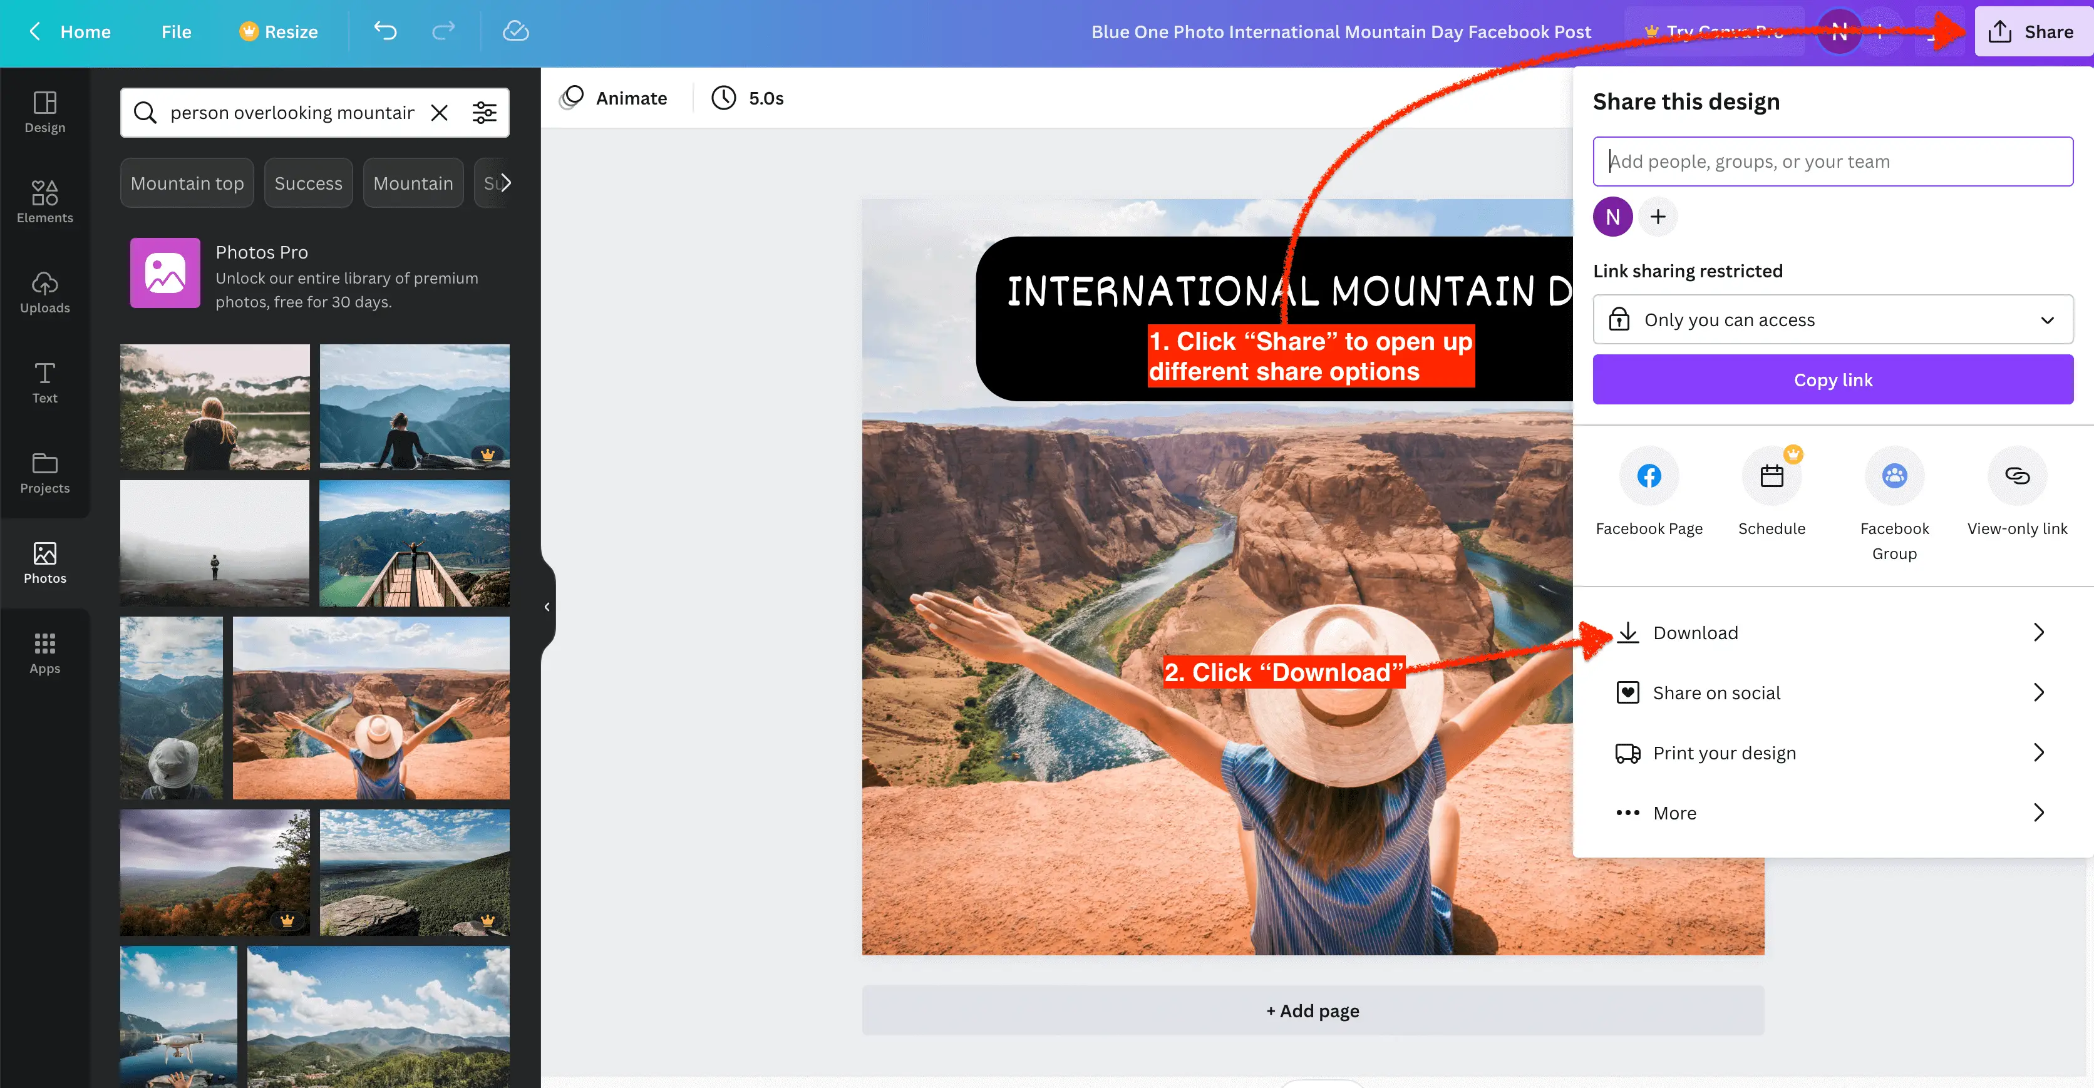
Task: Share to Facebook Page icon
Action: pos(1649,475)
